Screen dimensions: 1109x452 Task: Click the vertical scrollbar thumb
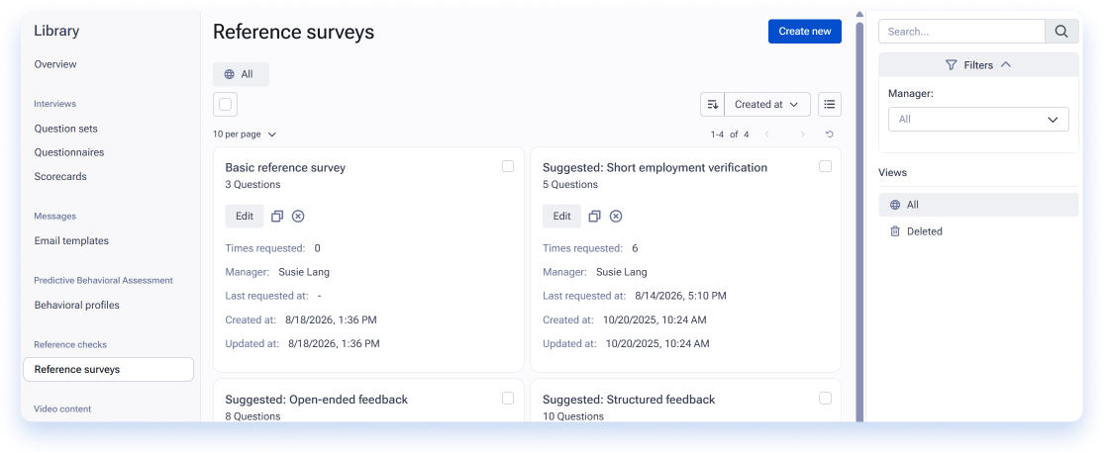pyautogui.click(x=859, y=221)
